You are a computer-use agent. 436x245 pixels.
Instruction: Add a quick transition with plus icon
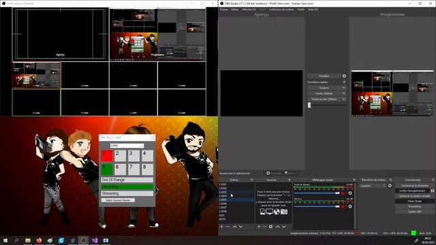(344, 82)
